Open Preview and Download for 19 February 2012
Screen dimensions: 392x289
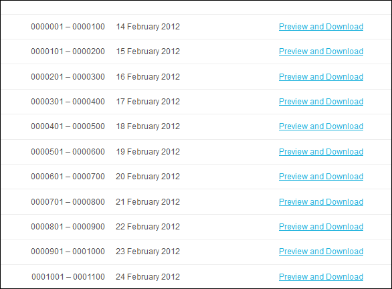pyautogui.click(x=321, y=152)
